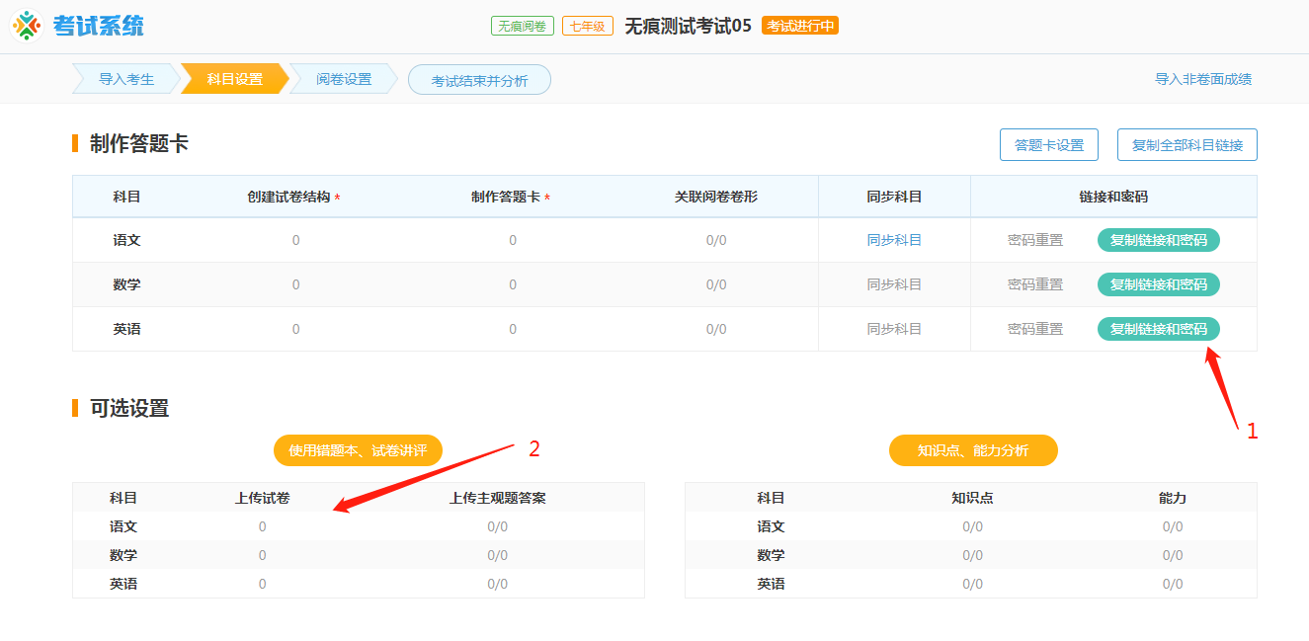The height and width of the screenshot is (641, 1309).
Task: Click the 创建试卷结构 column header
Action: (x=293, y=197)
